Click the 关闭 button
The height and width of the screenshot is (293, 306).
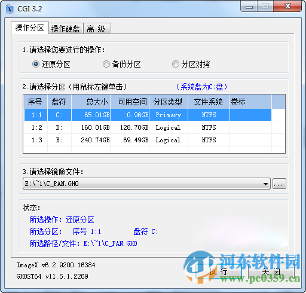[271, 271]
